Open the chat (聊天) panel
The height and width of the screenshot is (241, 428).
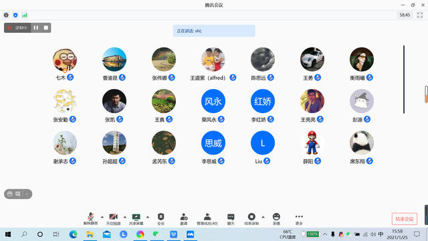(x=231, y=219)
